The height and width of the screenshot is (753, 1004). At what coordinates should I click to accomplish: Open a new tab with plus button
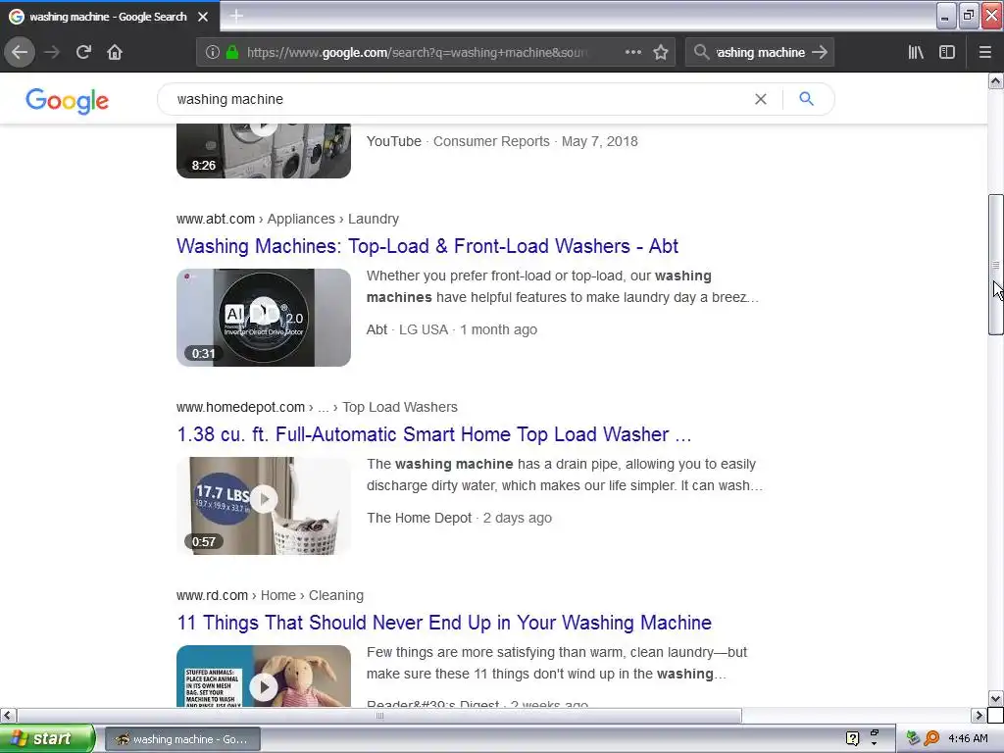(x=236, y=16)
